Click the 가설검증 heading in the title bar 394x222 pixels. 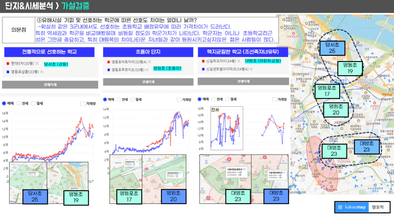pyautogui.click(x=75, y=6)
